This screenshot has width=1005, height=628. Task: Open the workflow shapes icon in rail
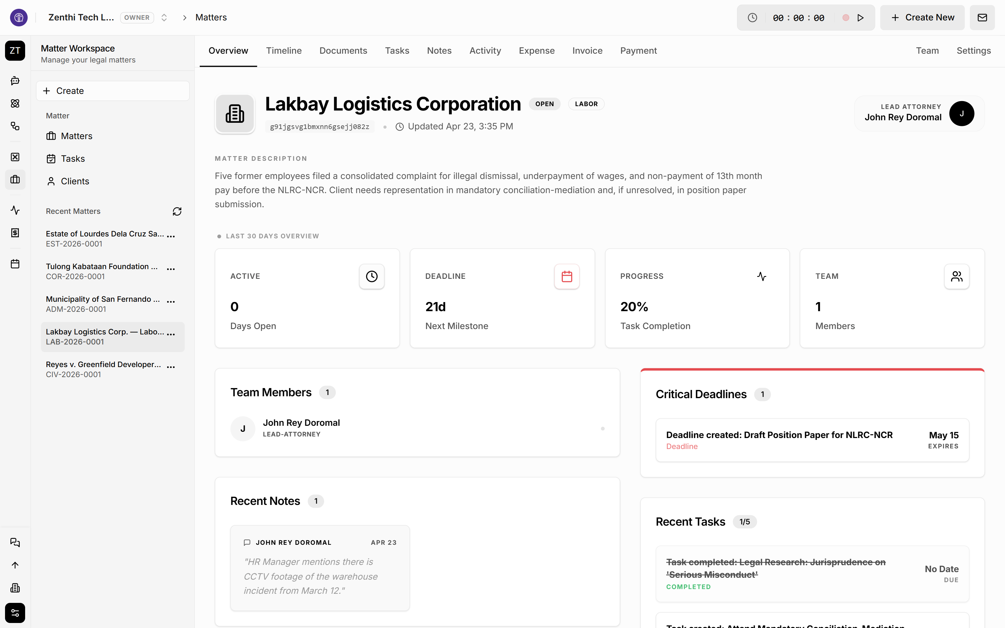pos(15,126)
